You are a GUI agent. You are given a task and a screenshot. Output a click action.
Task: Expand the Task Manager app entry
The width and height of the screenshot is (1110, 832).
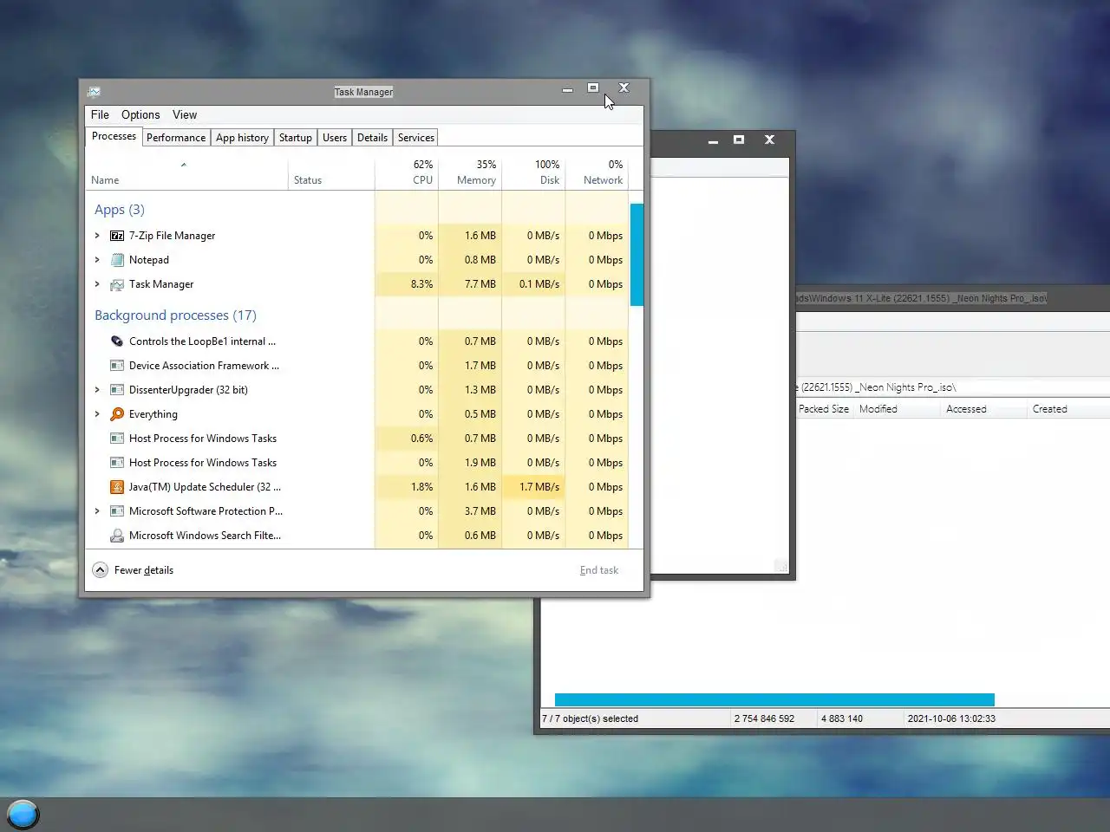[x=97, y=284]
